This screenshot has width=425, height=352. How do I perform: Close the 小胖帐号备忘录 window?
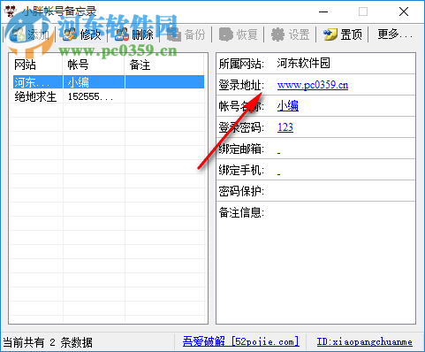(x=404, y=11)
